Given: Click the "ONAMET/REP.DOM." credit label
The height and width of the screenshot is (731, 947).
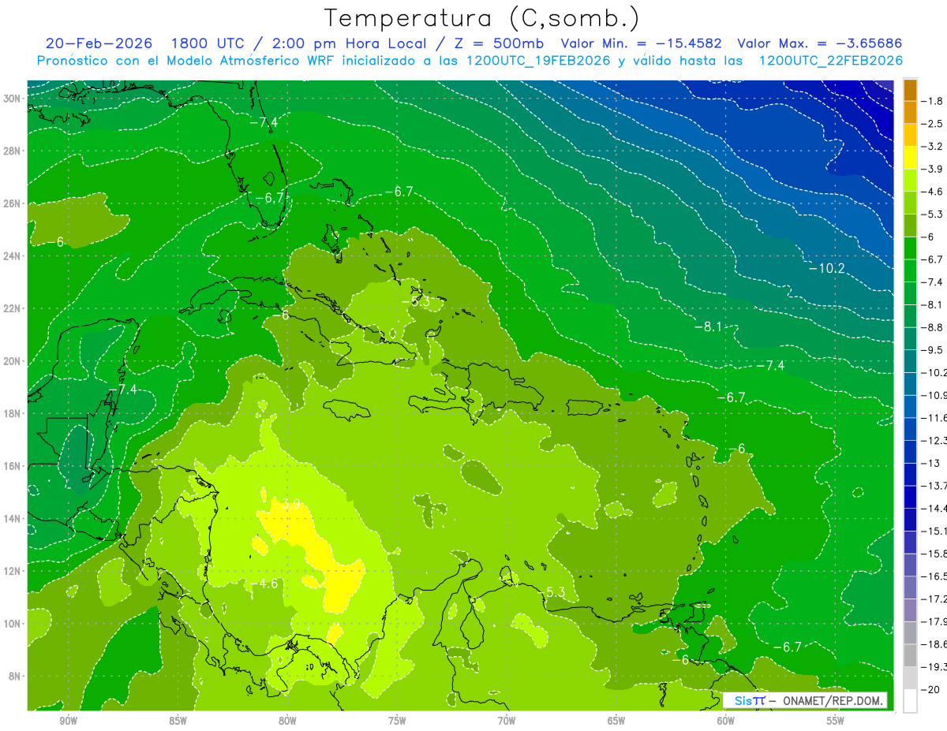Looking at the screenshot, I should pos(832,701).
